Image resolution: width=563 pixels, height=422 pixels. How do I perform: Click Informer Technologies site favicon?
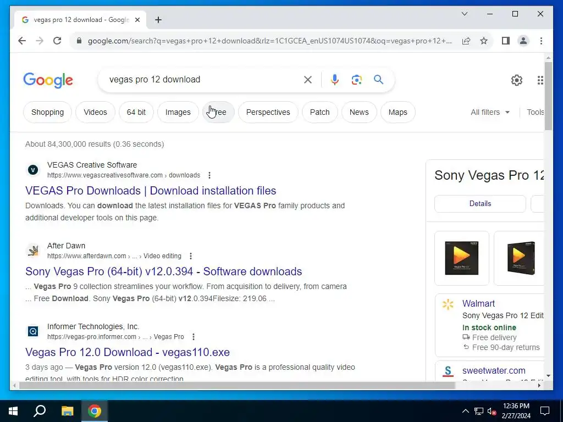(33, 331)
